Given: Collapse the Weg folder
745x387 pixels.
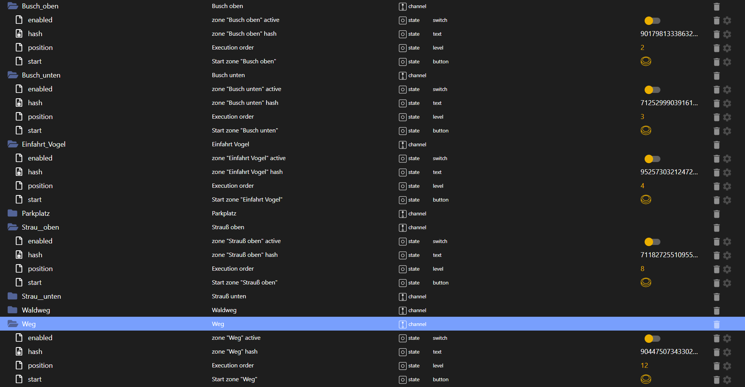Looking at the screenshot, I should (x=13, y=324).
